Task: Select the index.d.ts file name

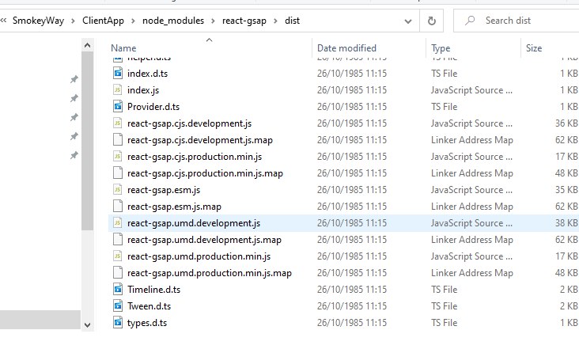Action: click(147, 74)
